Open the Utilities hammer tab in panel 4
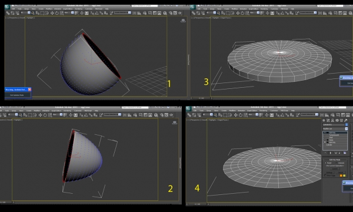Viewport: 353px width, 212px height. [346, 120]
